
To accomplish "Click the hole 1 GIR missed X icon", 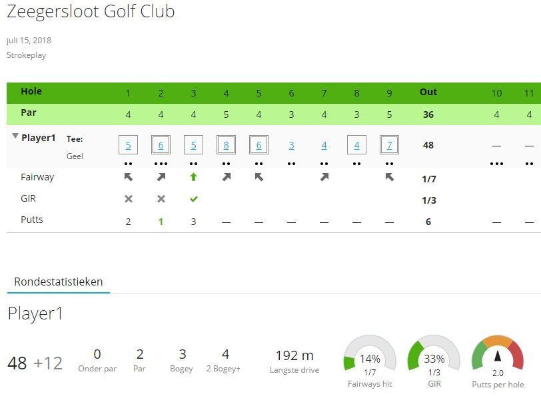I will click(x=129, y=199).
